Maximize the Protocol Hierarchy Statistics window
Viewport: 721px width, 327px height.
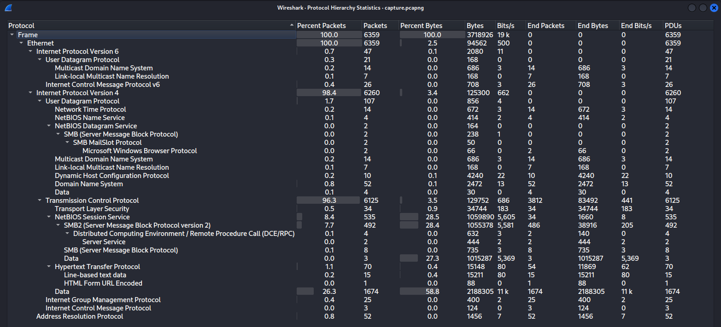coord(703,8)
